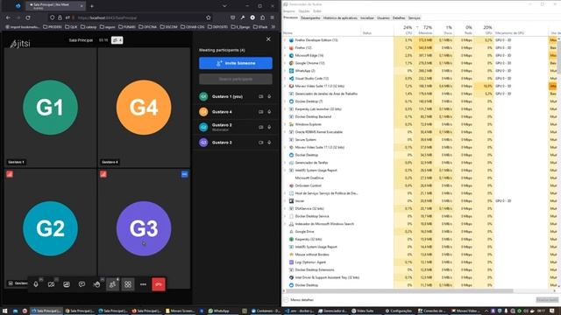Start screen sharing in Jitsi toolbar
The height and width of the screenshot is (315, 561).
(x=67, y=284)
